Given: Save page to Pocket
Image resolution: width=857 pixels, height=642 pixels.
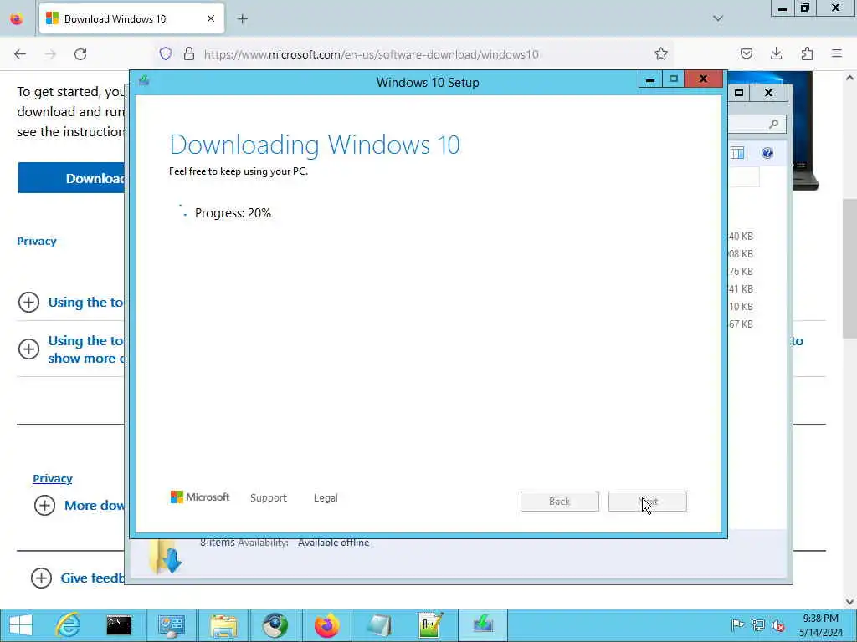Looking at the screenshot, I should 747,54.
